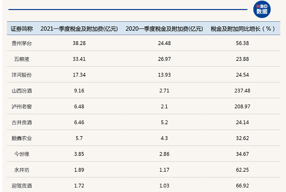The height and width of the screenshot is (192, 286).
Task: Select the 证券简称 column header
Action: point(22,29)
